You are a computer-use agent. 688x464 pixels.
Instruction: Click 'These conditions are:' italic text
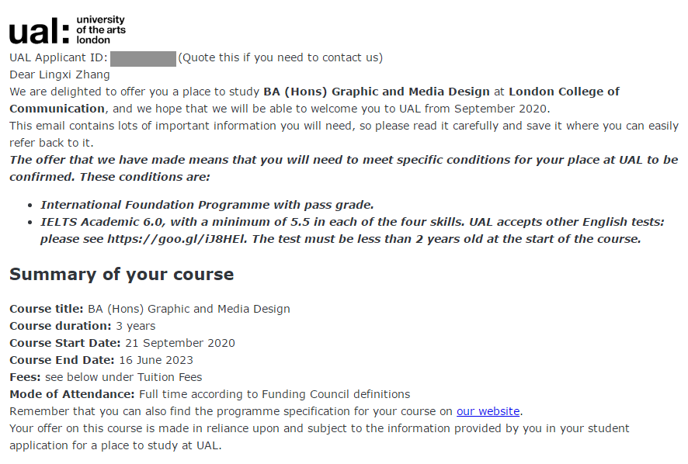[x=144, y=177]
